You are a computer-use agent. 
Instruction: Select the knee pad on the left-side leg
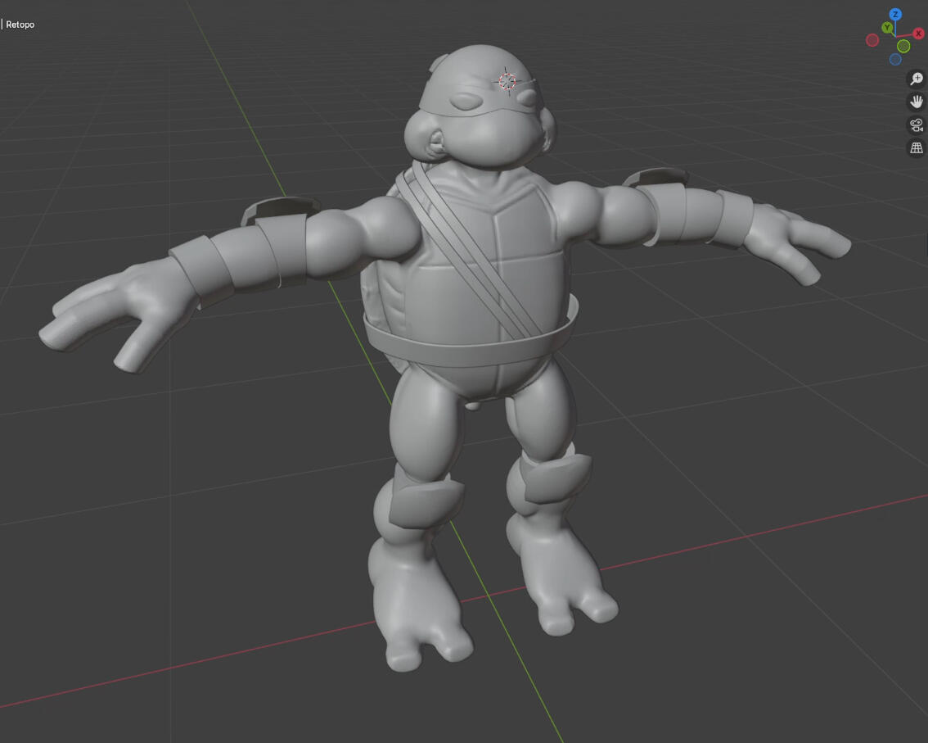point(426,500)
